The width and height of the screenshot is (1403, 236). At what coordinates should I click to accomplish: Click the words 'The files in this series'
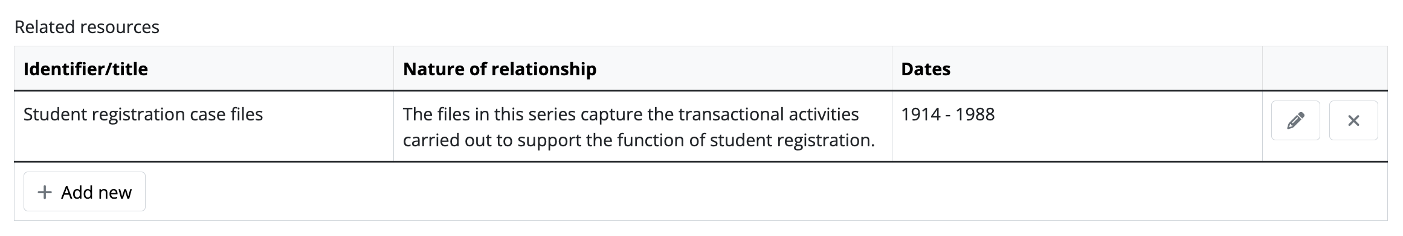[x=489, y=114]
